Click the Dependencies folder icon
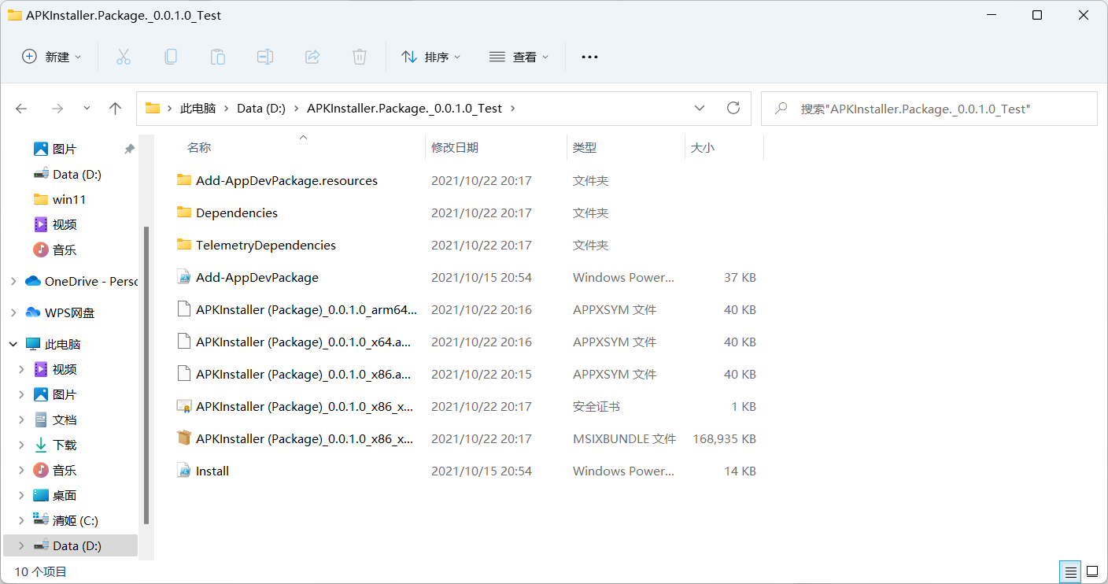 point(184,213)
